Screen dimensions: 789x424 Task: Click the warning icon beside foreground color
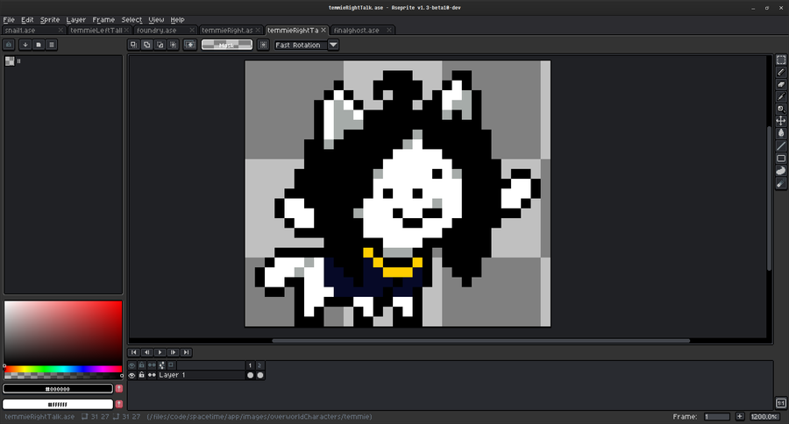119,388
